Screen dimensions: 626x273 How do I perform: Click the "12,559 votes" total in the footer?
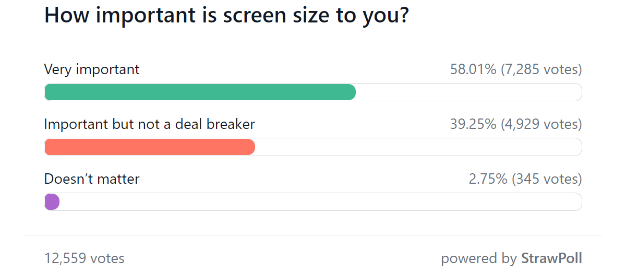pos(85,258)
